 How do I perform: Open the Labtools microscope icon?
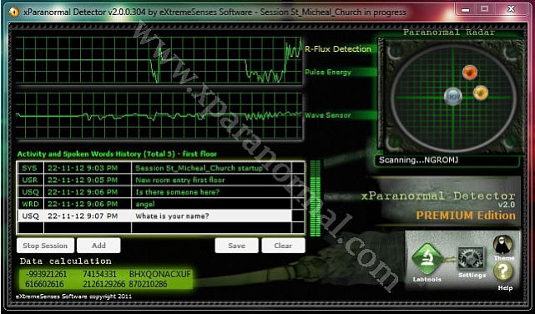[x=427, y=258]
